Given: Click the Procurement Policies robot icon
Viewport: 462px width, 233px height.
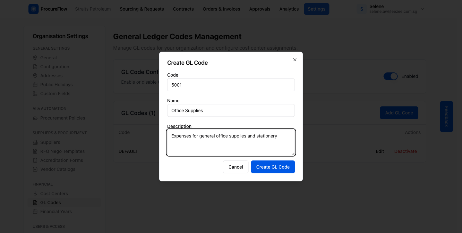Looking at the screenshot, I should [35, 118].
